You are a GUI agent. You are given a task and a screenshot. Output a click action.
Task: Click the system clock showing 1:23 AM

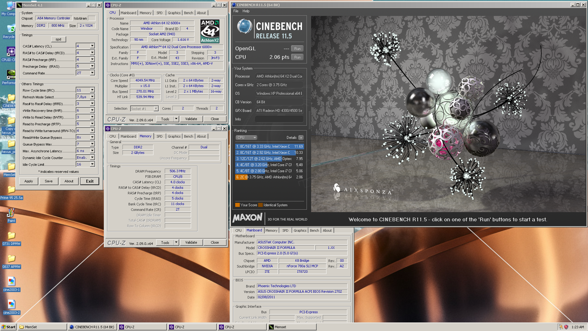click(x=578, y=327)
